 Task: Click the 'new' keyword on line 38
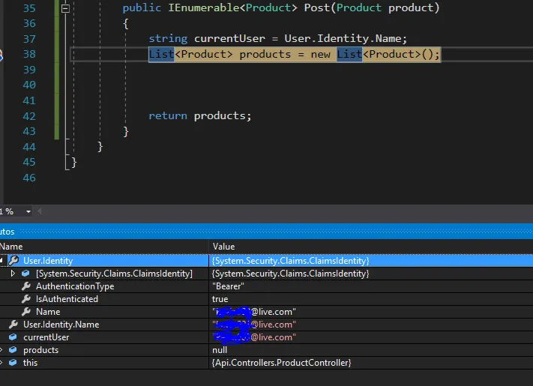click(x=320, y=55)
